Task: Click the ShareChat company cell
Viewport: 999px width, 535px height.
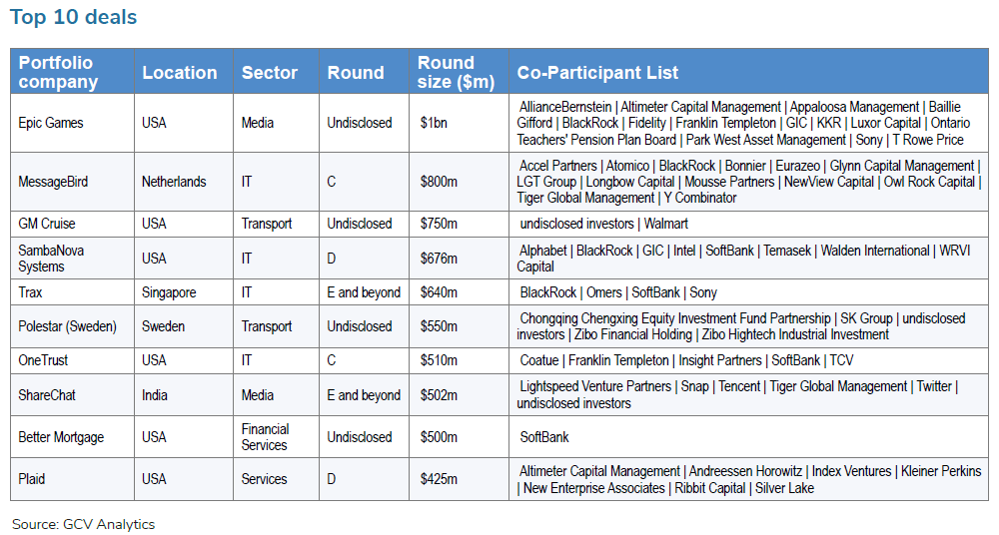Action: tap(47, 395)
